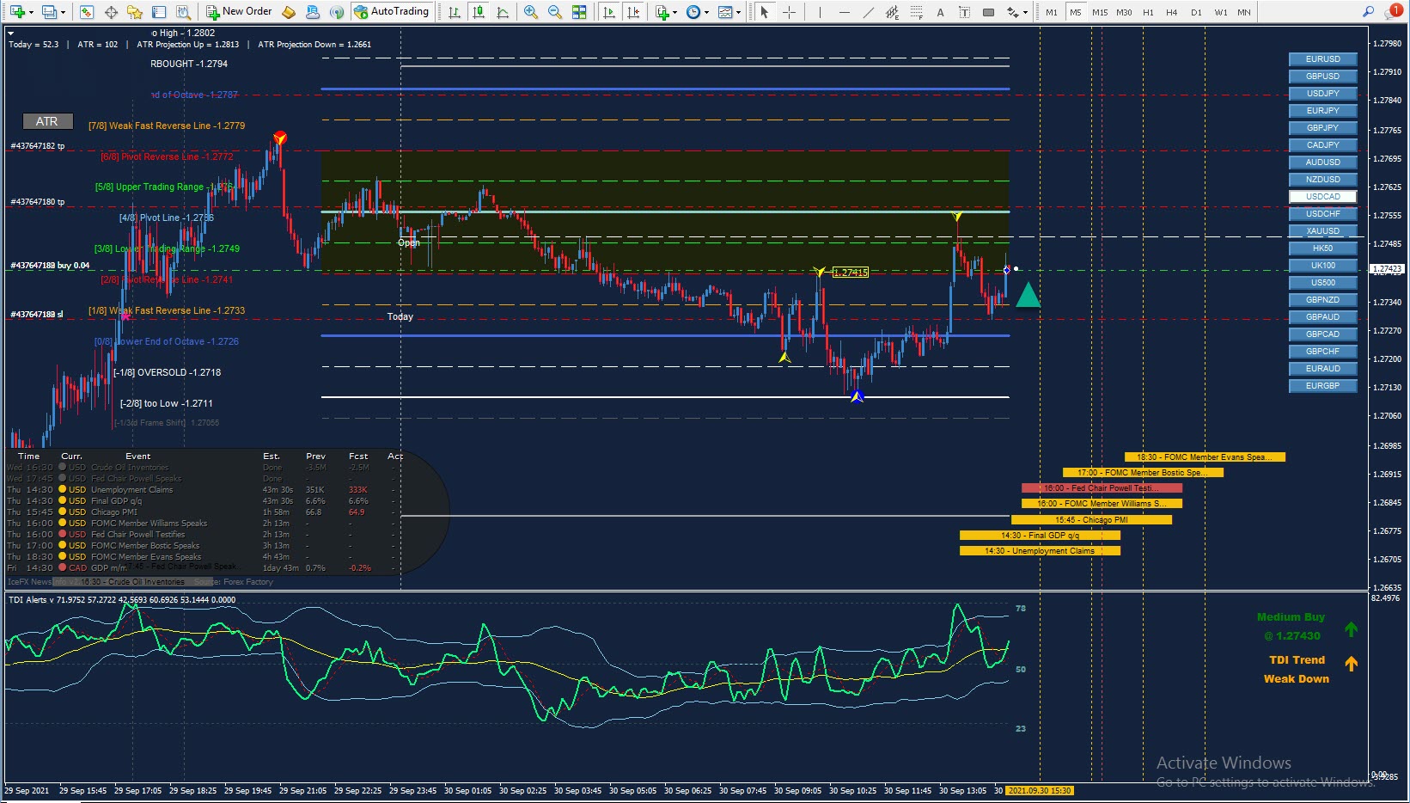Click the Fed Chair Powell Testifies news bar
This screenshot has height=803, width=1410.
(1102, 488)
